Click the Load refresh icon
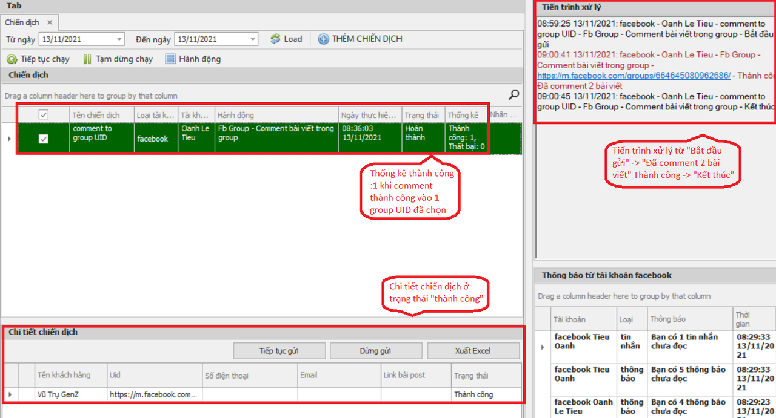The height and width of the screenshot is (418, 776). click(275, 39)
